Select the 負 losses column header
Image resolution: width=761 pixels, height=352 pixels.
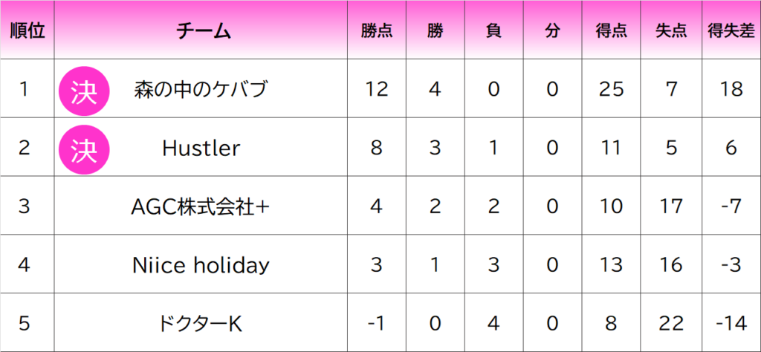click(494, 31)
